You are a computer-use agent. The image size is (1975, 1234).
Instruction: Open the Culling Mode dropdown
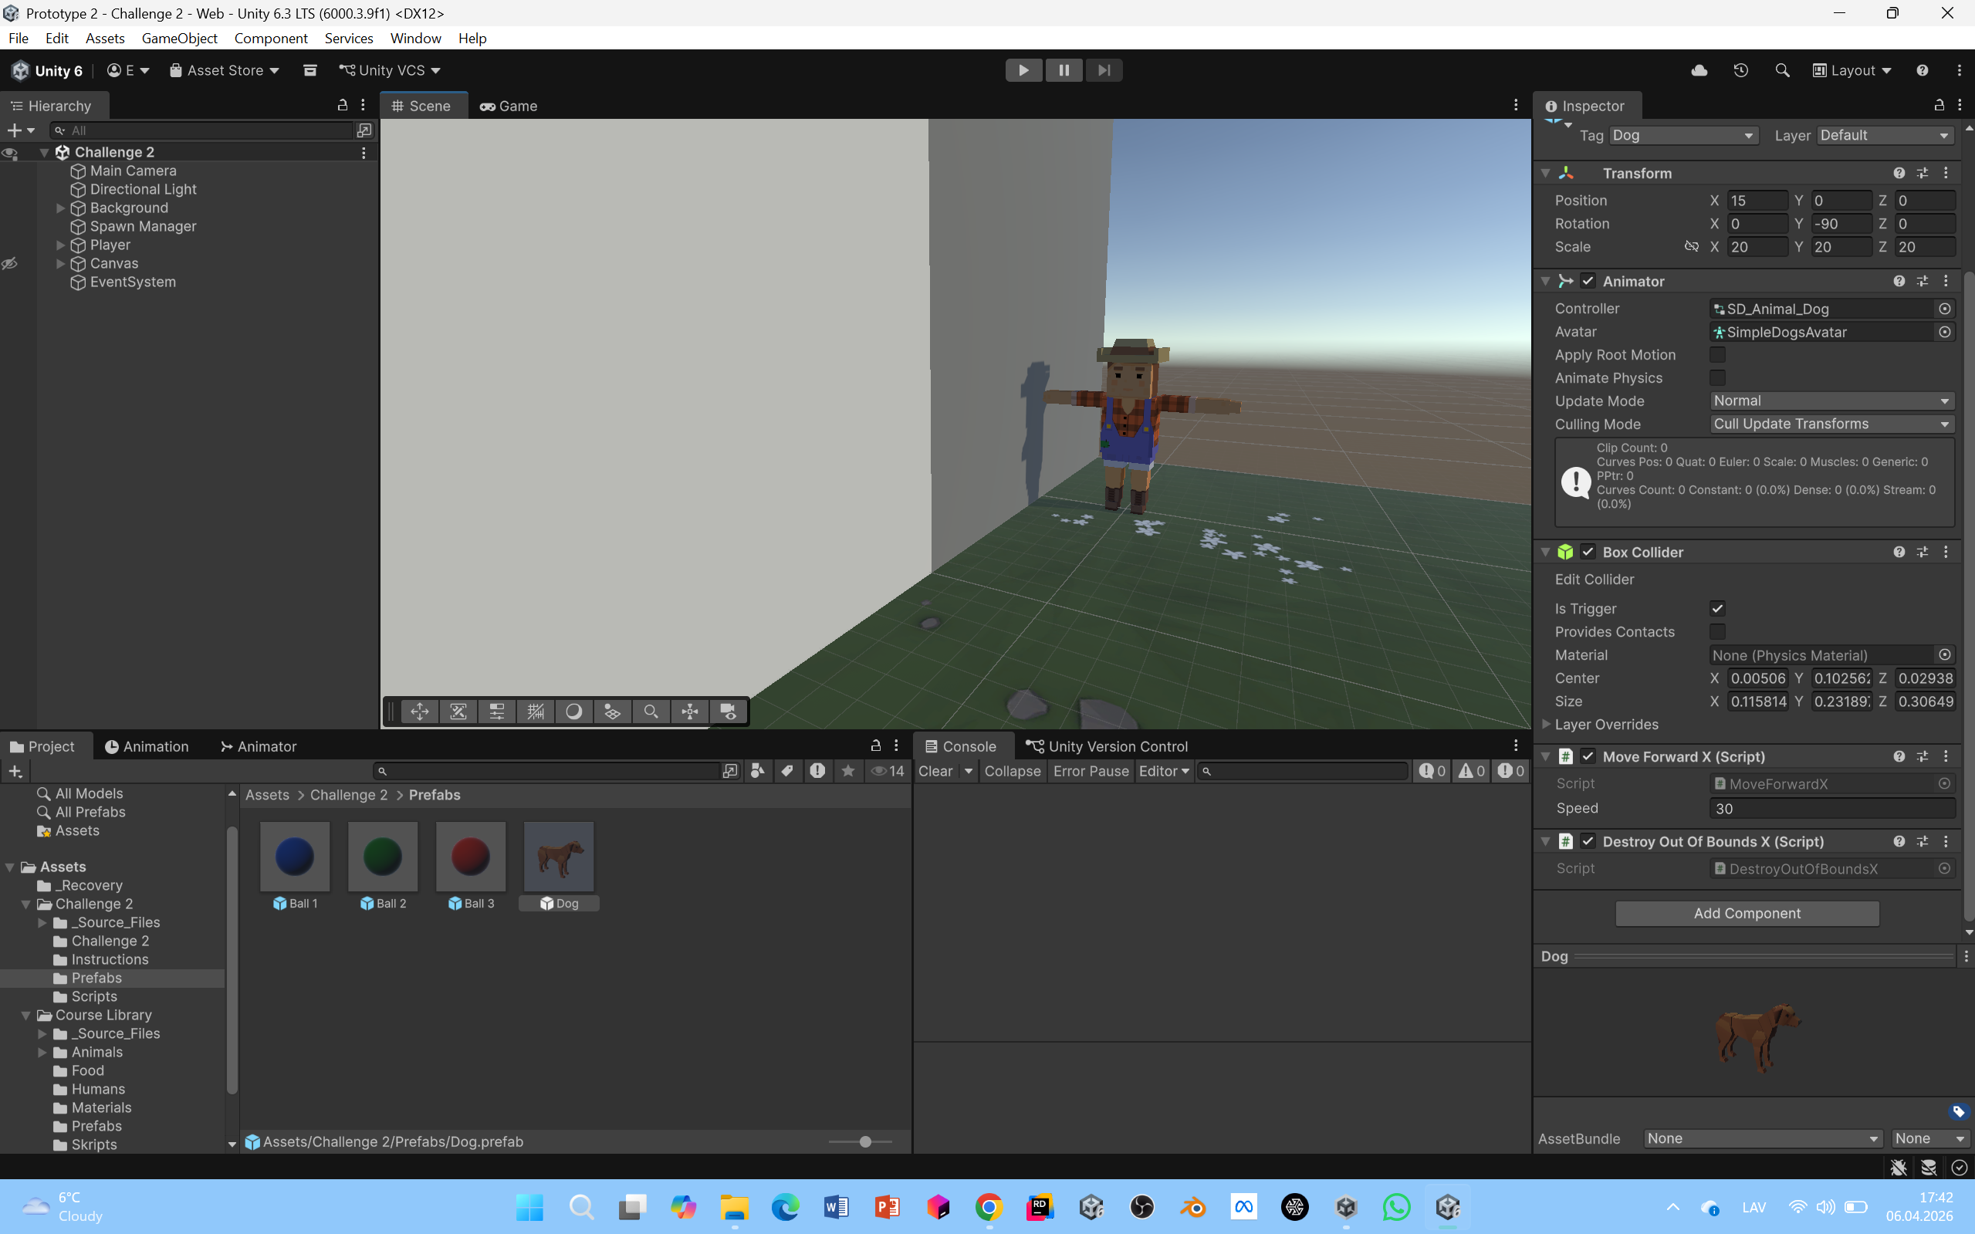tap(1831, 424)
